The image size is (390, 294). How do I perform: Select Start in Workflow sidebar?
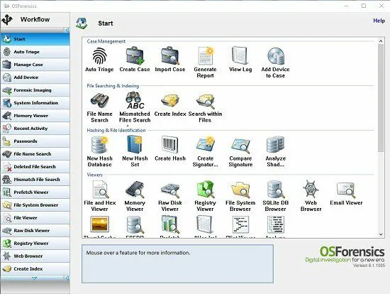coord(35,39)
